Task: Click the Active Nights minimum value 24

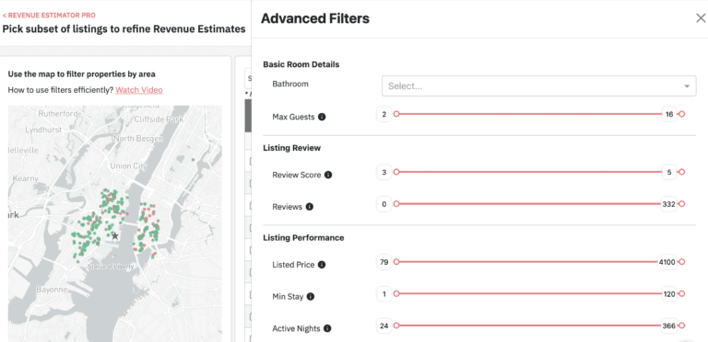Action: point(384,325)
